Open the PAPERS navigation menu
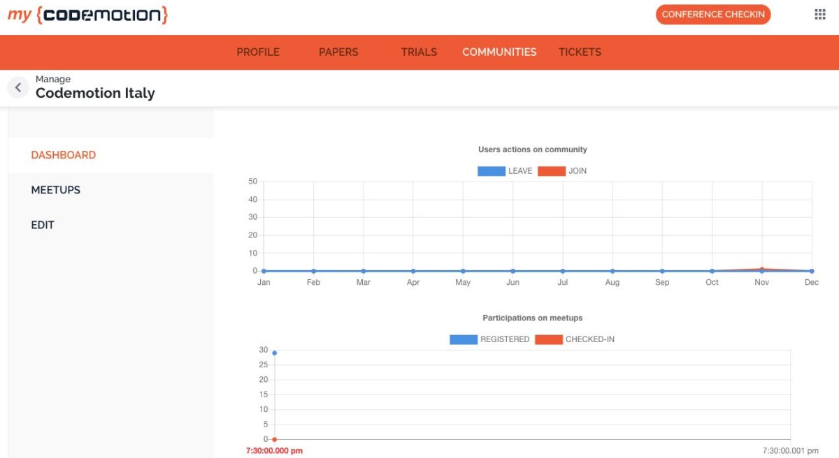Image resolution: width=839 pixels, height=458 pixels. (x=338, y=52)
